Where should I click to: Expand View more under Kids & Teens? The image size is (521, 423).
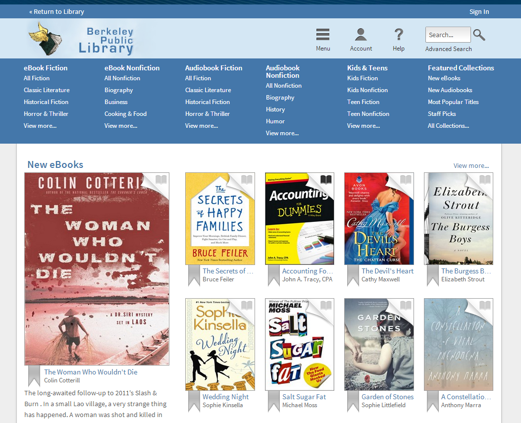pyautogui.click(x=364, y=126)
